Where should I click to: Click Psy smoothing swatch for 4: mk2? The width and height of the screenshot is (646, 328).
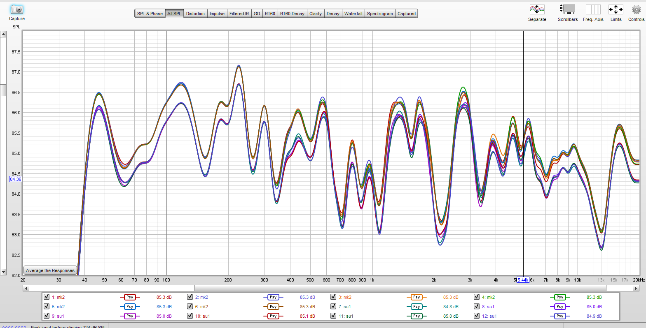pos(559,297)
